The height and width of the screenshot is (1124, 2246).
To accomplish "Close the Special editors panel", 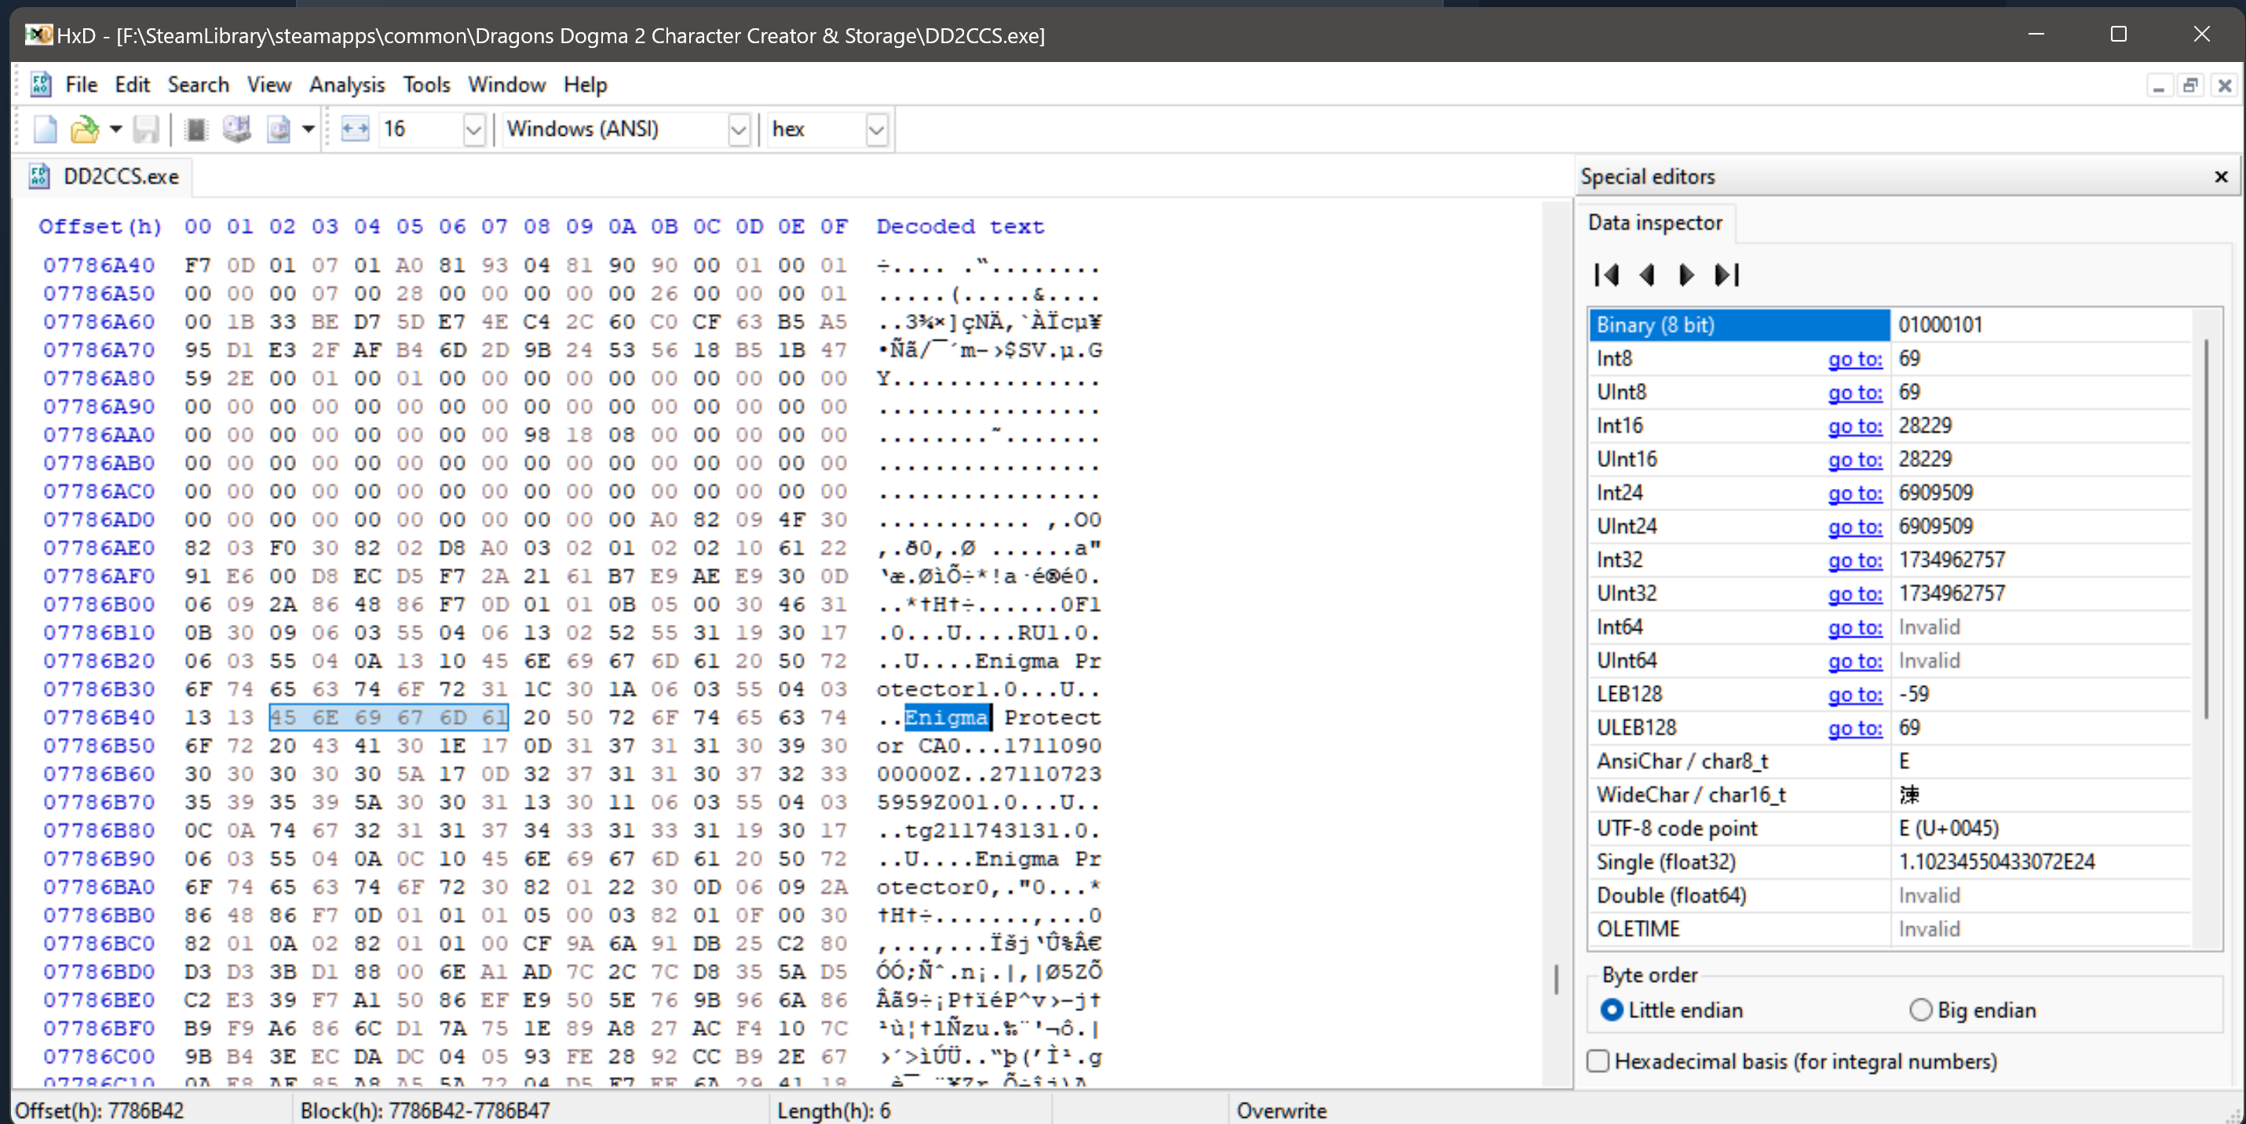I will pos(2221,177).
